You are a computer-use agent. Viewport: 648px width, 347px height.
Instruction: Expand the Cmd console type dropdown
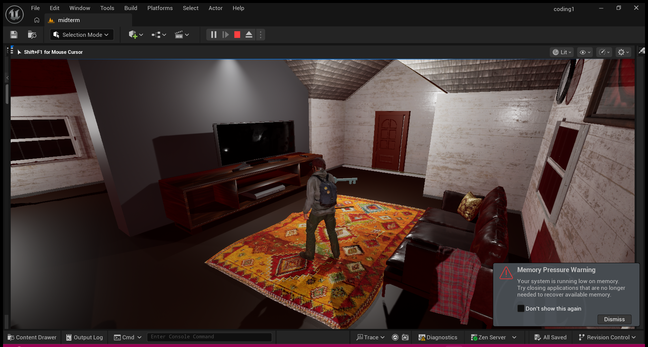[127, 337]
